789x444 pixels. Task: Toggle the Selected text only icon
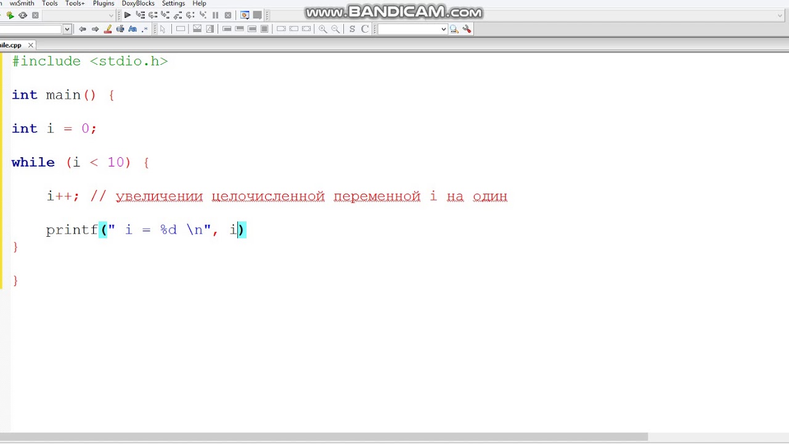click(x=120, y=29)
